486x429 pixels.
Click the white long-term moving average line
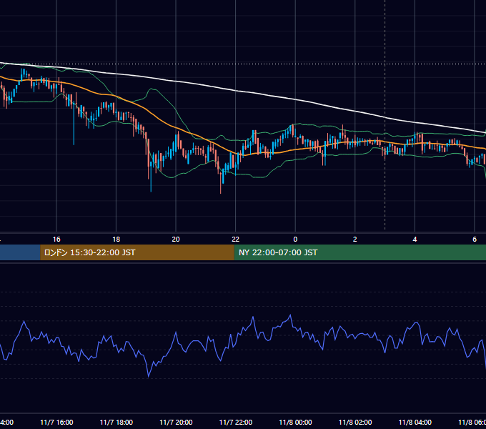pos(236,91)
